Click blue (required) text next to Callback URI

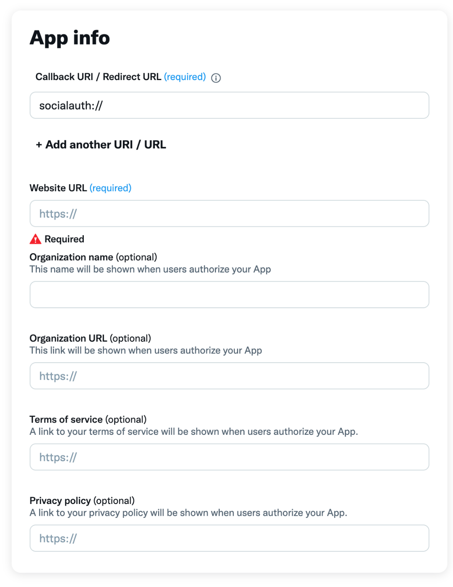click(x=185, y=77)
